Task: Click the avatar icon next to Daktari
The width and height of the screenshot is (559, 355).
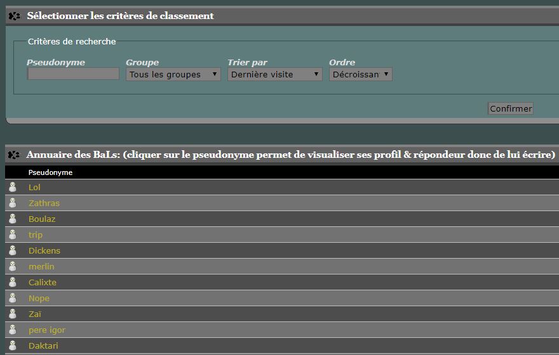Action: point(12,345)
